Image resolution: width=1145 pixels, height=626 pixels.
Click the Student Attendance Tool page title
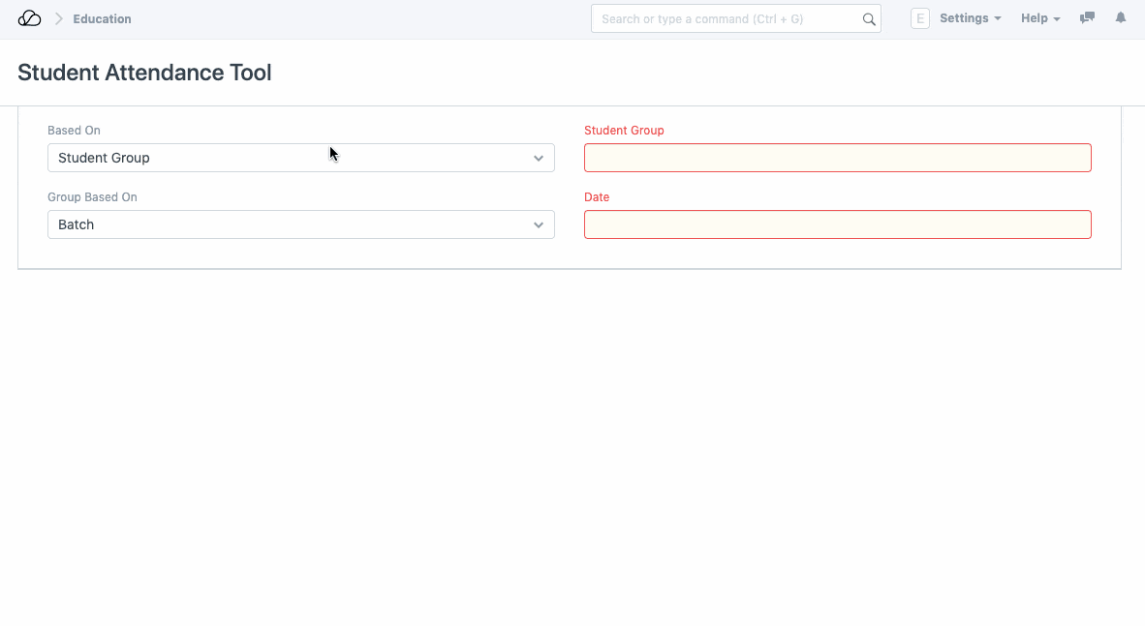(x=144, y=73)
